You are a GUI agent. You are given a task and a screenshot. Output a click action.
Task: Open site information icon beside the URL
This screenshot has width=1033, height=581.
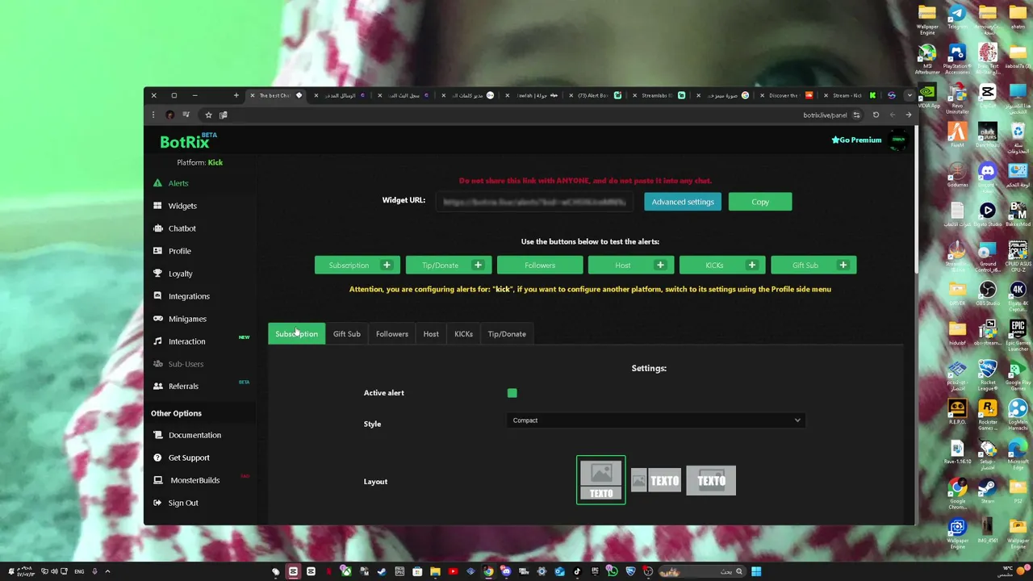(856, 115)
